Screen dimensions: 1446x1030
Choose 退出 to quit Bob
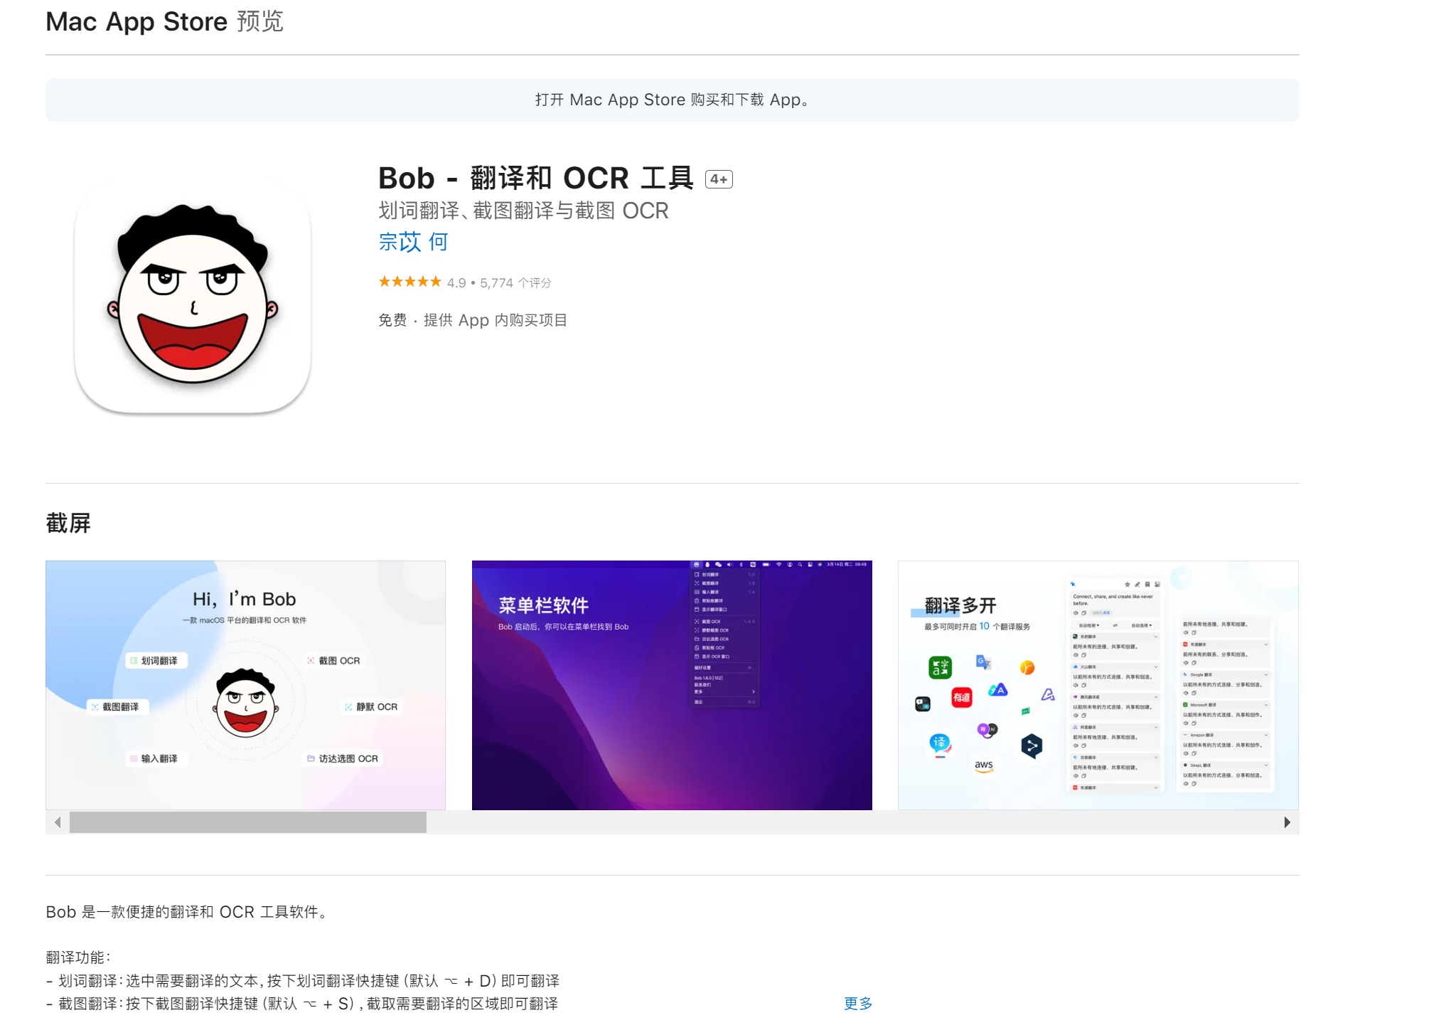pos(697,702)
